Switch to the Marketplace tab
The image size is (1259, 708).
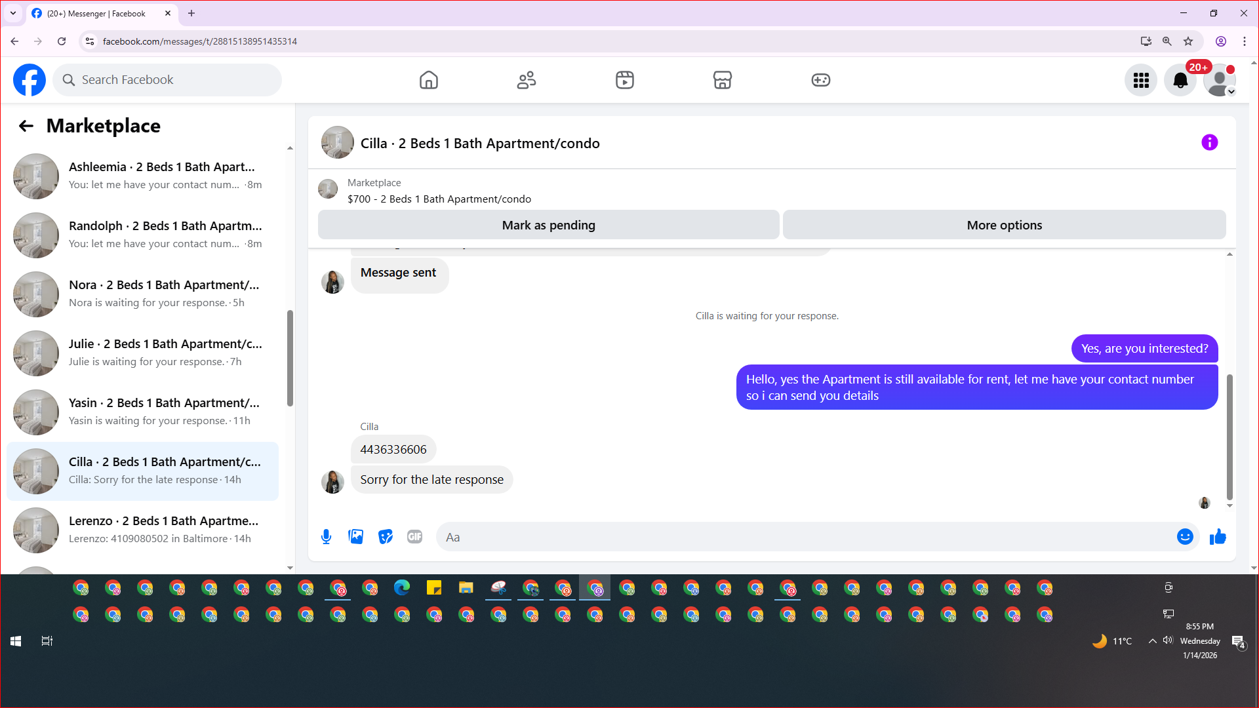[722, 80]
